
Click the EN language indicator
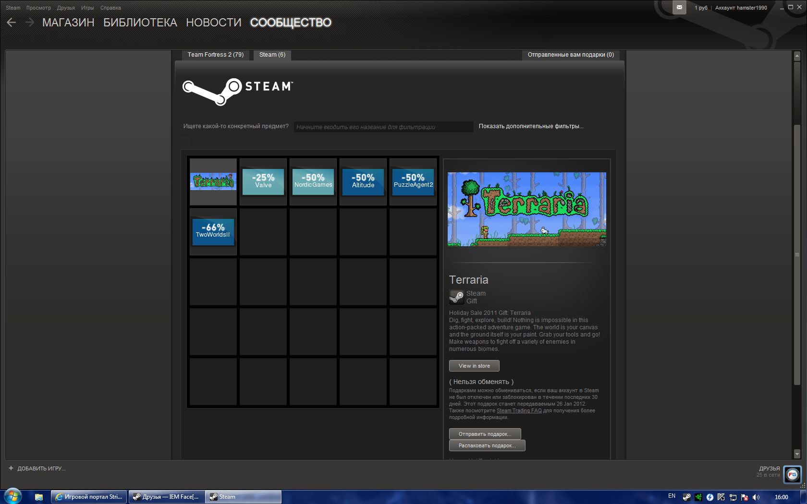pyautogui.click(x=672, y=496)
